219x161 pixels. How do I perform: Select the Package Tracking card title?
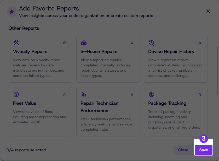[167, 103]
